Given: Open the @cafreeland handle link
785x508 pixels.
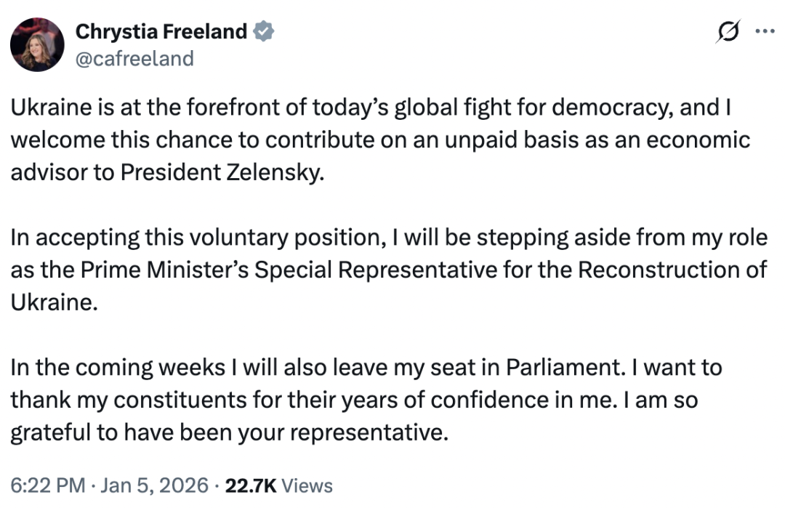Looking at the screenshot, I should (x=134, y=57).
